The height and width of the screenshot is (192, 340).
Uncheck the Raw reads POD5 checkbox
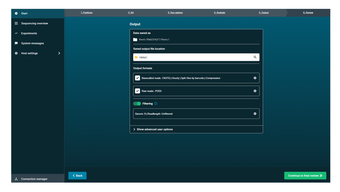point(137,91)
